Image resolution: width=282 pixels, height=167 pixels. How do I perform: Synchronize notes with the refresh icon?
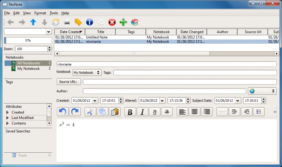[56, 22]
